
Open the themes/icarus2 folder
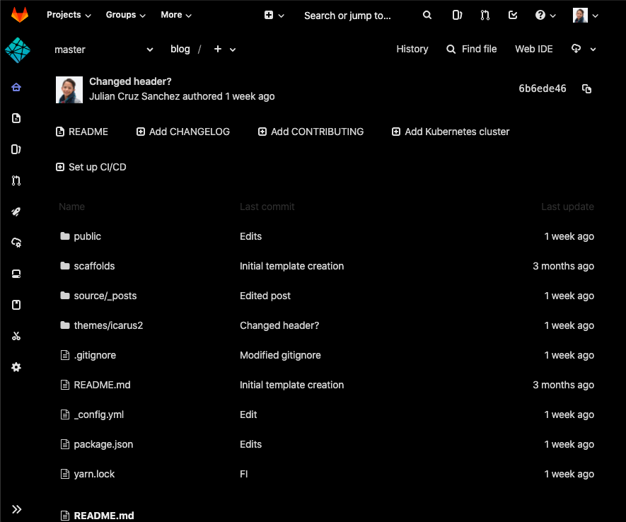point(108,325)
